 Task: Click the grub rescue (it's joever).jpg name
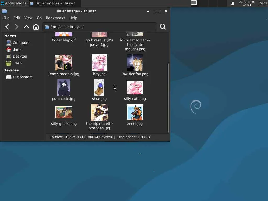[99, 42]
